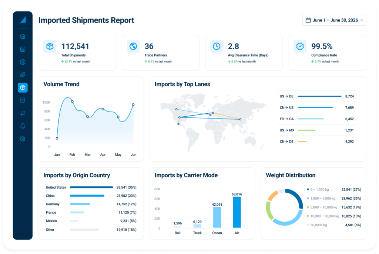Click the calendar icon in the date picker
Viewport: 379px width, 254px height.
click(x=308, y=20)
